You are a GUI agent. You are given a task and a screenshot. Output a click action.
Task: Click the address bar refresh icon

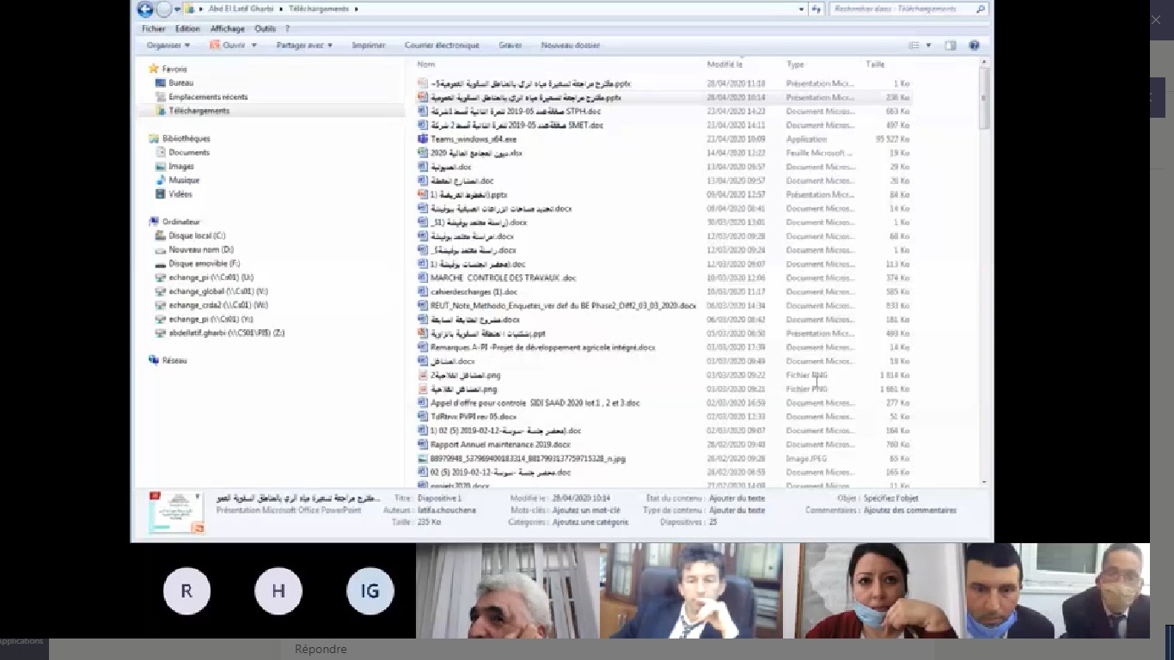(816, 9)
